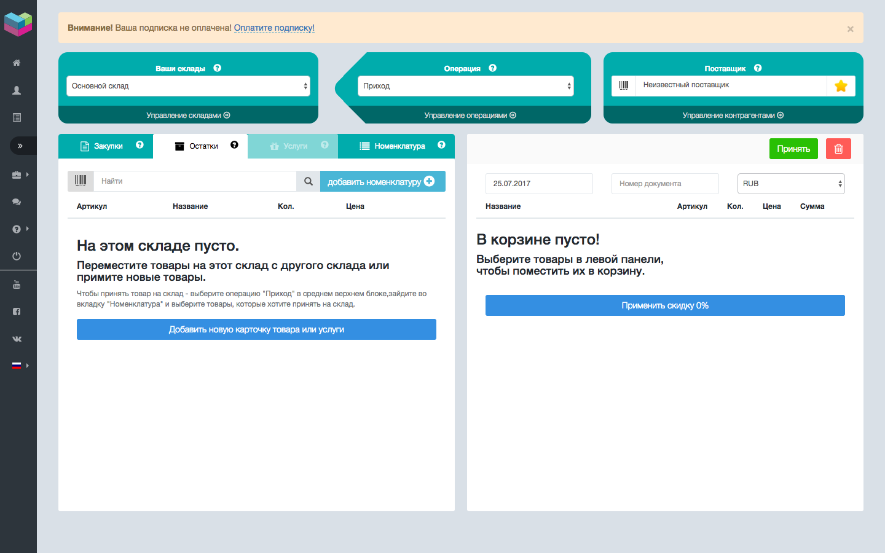Click the heading На этом складе пусто.
This screenshot has height=553, width=885.
[158, 246]
